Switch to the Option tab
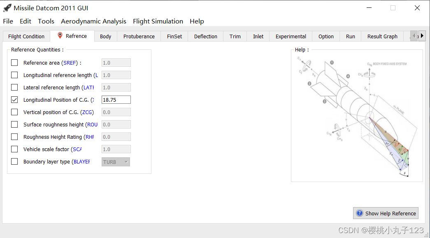The width and height of the screenshot is (430, 238). (326, 37)
